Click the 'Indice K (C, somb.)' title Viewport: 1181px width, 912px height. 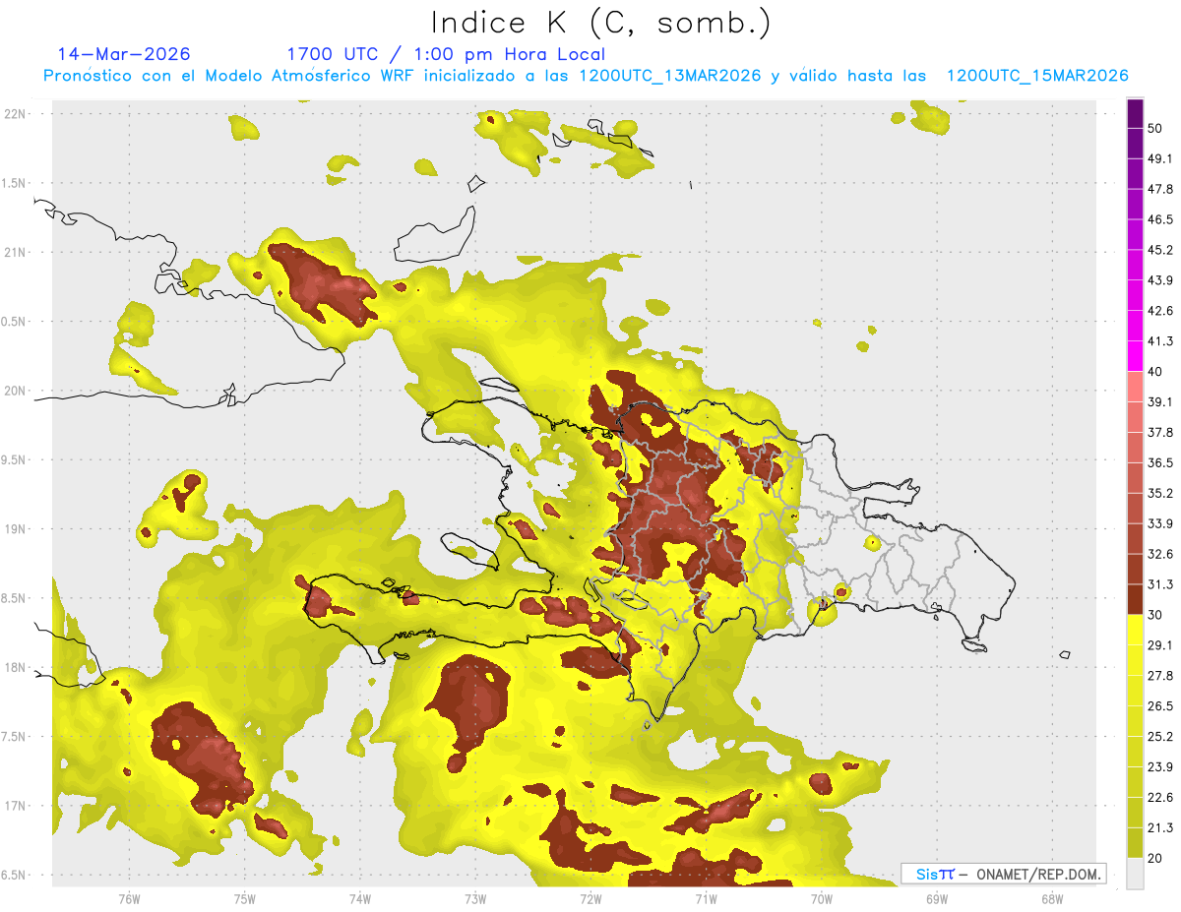tap(600, 24)
